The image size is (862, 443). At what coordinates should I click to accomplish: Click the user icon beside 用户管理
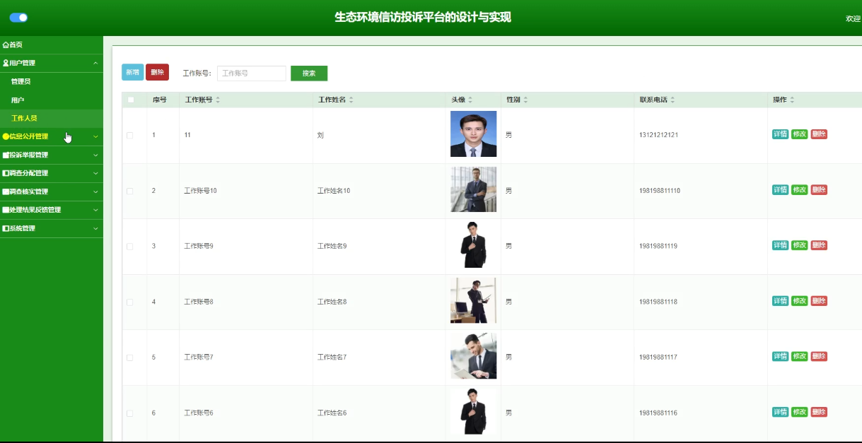point(6,64)
